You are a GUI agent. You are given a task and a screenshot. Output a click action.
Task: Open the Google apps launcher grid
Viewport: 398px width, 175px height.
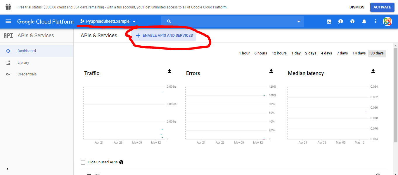pyautogui.click(x=8, y=7)
